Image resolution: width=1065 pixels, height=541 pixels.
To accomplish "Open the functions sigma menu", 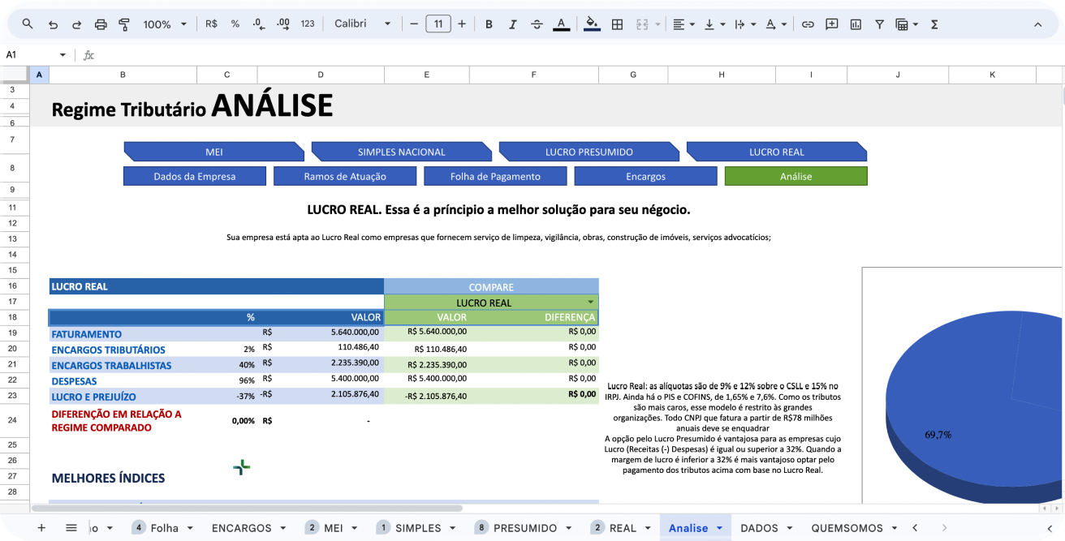I will 934,24.
